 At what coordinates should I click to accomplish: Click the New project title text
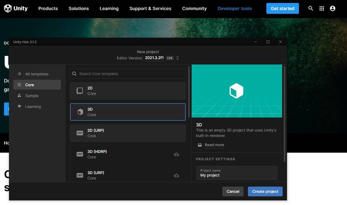point(148,52)
